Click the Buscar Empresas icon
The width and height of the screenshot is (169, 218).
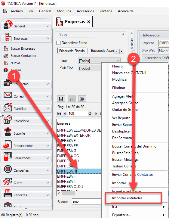click(x=6, y=48)
